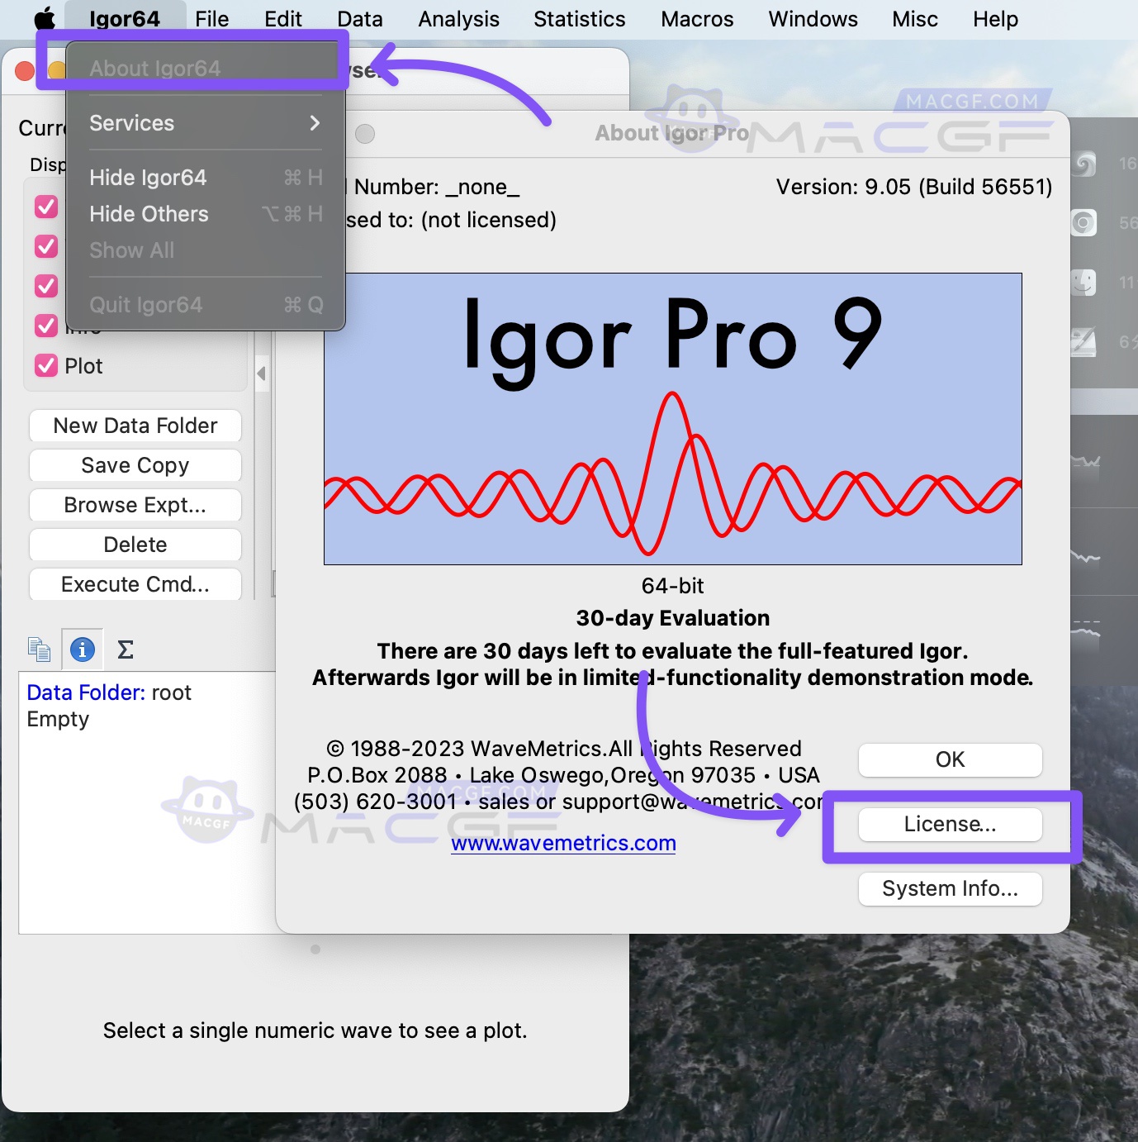
Task: Open the Macros menu
Action: pos(696,18)
